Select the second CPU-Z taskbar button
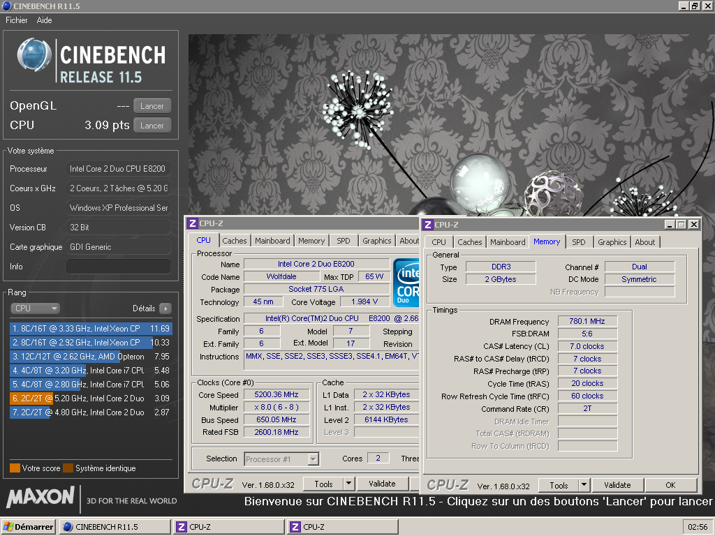Screen dimensions: 715x536 coord(343,527)
